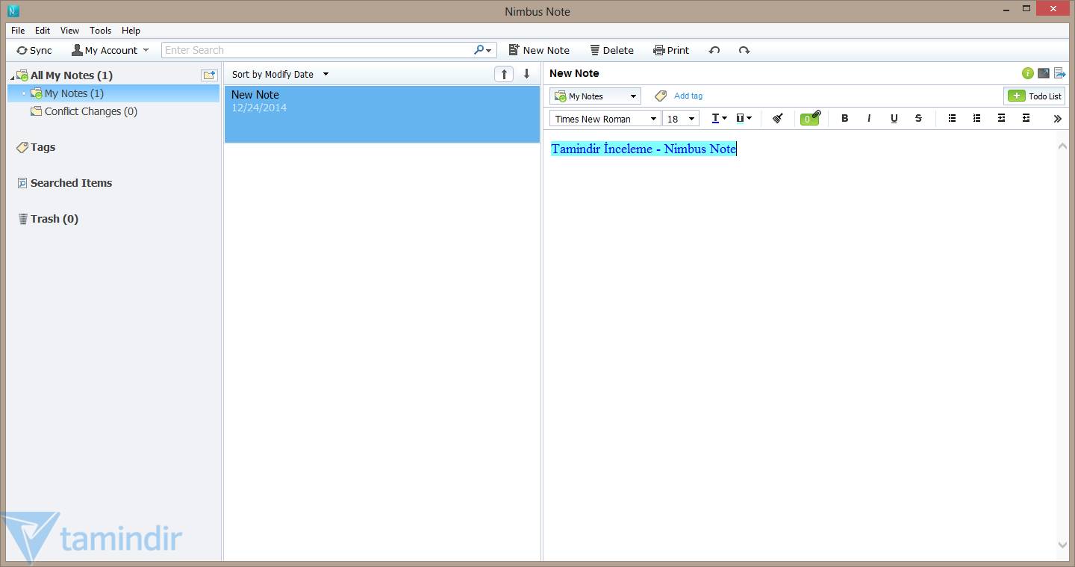Screen dimensions: 1075x567
Task: Open the Tools menu
Action: (x=100, y=31)
